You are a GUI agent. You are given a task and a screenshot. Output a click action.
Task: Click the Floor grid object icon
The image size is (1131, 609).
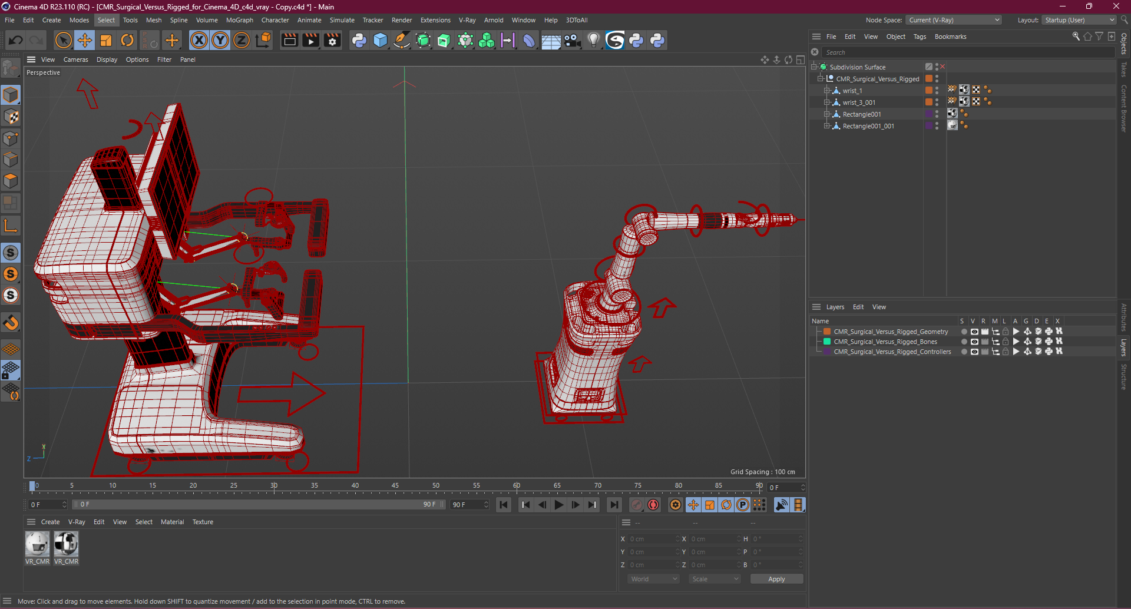(x=551, y=41)
